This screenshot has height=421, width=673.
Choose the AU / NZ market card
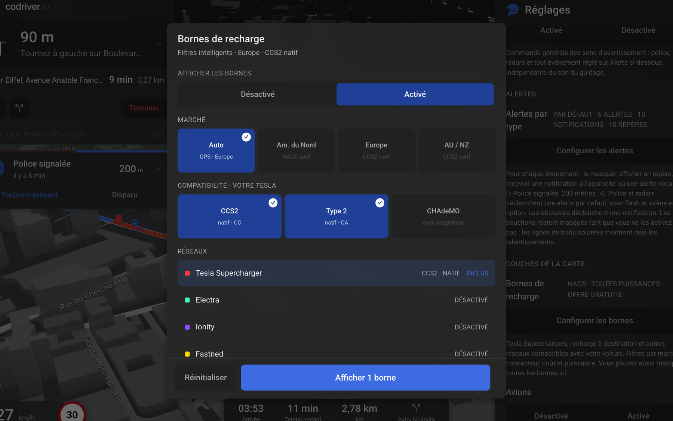[457, 151]
